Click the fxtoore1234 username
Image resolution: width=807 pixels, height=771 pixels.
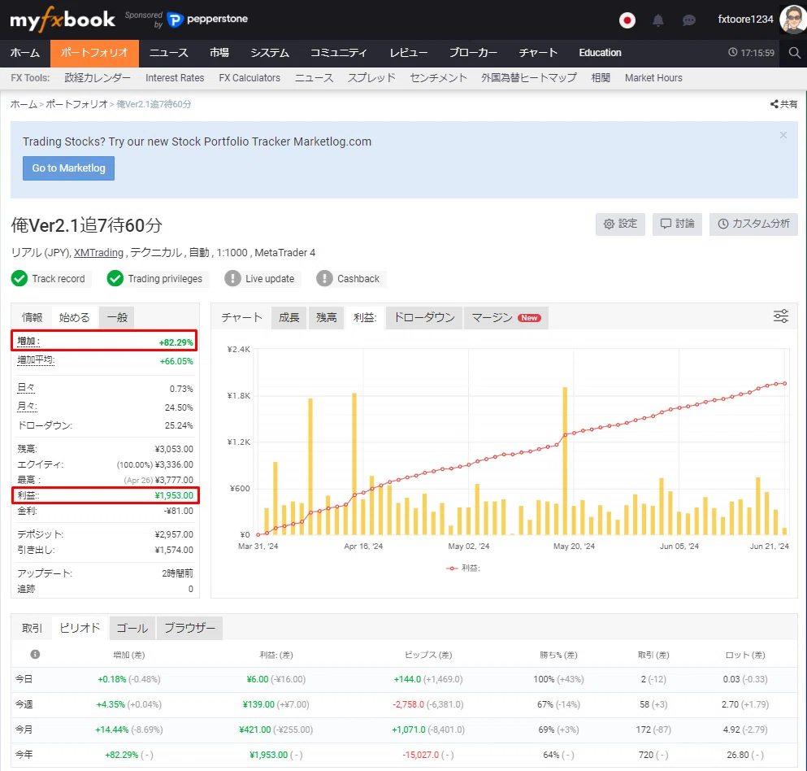(x=745, y=20)
